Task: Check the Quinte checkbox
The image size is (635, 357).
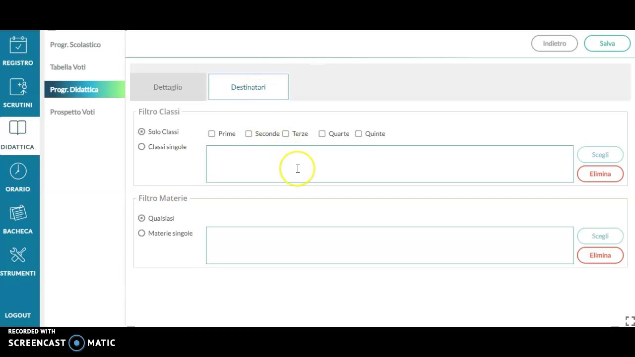Action: point(359,133)
